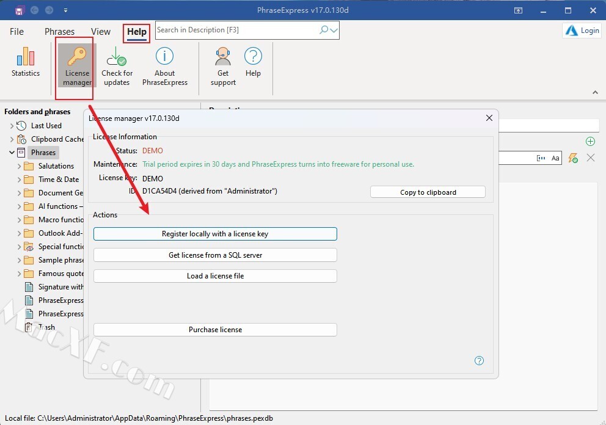606x425 pixels.
Task: Select Last Used clock icon
Action: coord(21,126)
